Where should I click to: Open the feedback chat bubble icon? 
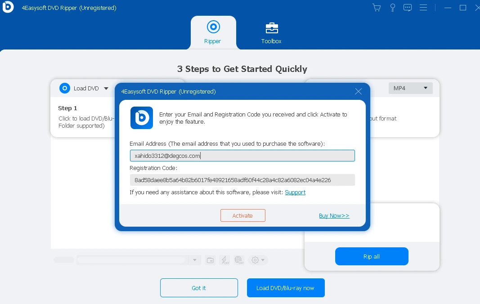click(x=408, y=8)
